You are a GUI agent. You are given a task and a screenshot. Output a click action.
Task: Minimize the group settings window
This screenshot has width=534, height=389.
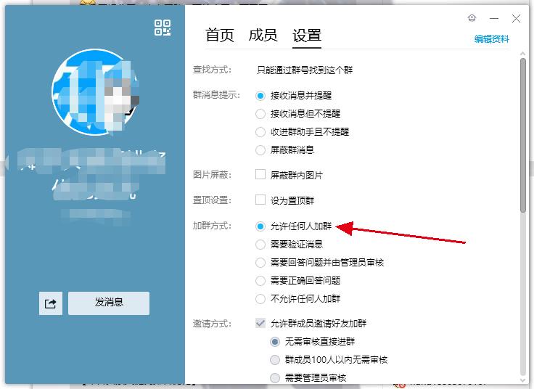point(494,18)
